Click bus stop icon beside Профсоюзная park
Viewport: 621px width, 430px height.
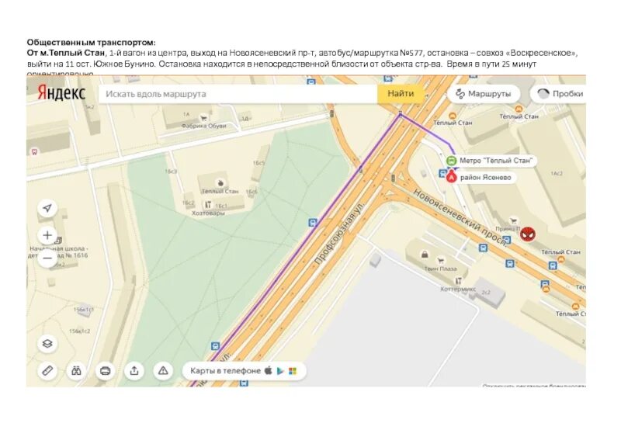[x=313, y=223]
